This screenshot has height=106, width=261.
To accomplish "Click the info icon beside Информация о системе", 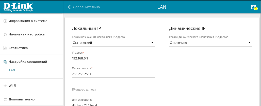I will [x=5, y=21].
